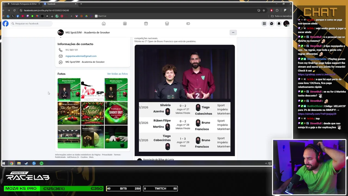Image resolution: width=348 pixels, height=196 pixels.
Task: Open the Reels video icon
Action: 146,24
